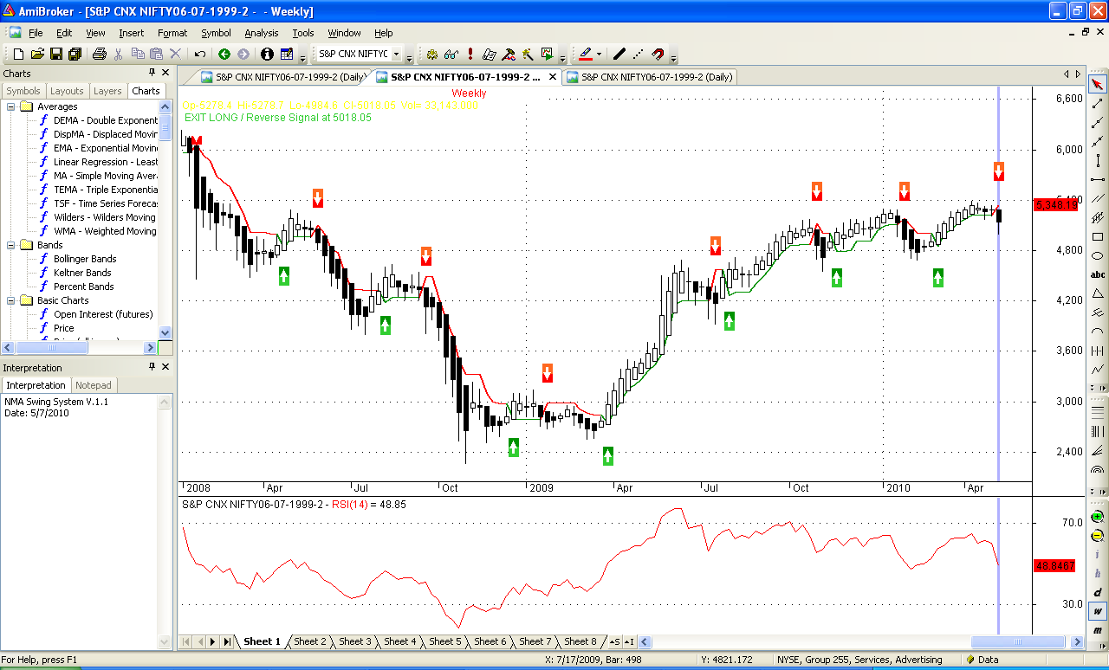Select the Rectangle drawing tool
This screenshot has width=1109, height=670.
(1098, 236)
